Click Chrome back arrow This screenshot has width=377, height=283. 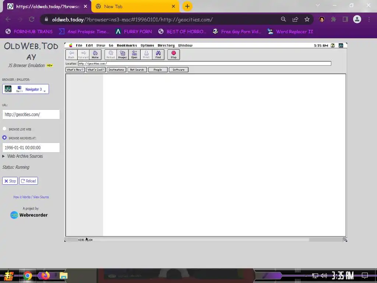click(8, 20)
